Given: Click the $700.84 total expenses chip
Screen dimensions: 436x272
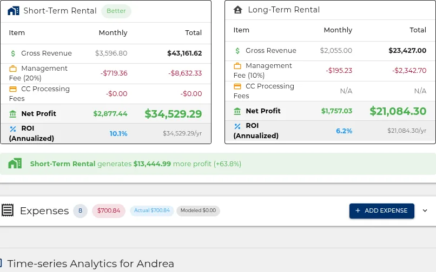Looking at the screenshot, I should [109, 210].
